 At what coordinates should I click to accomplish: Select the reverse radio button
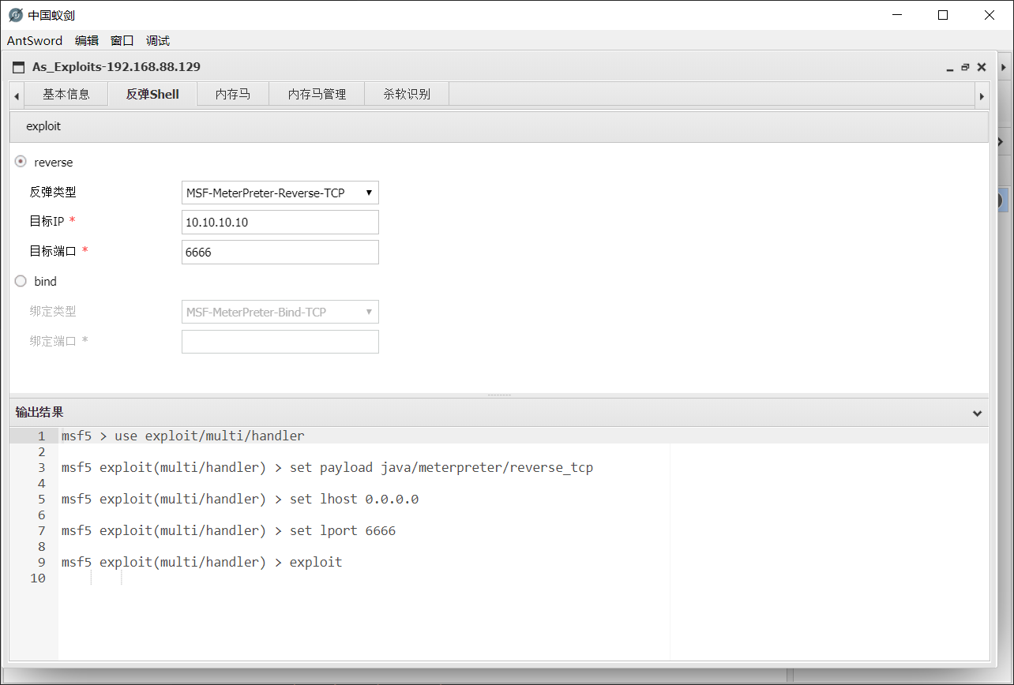21,161
